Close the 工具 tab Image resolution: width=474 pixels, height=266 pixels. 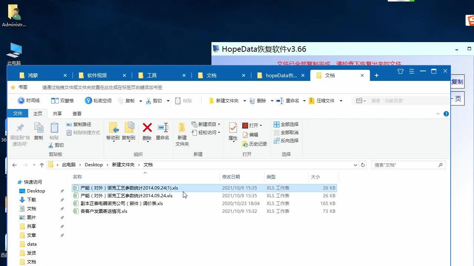point(184,75)
